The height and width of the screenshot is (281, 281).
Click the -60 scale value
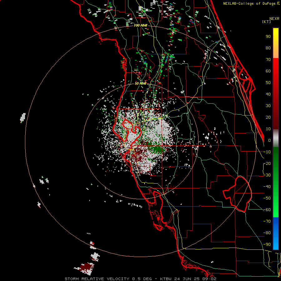click(267, 210)
